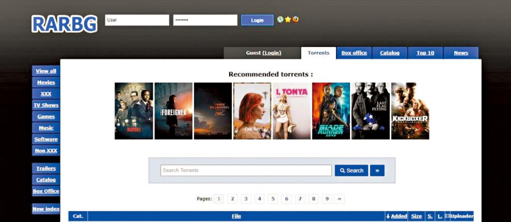This screenshot has width=511, height=222.
Task: Open the Blade Runner 2049 poster
Action: coord(331,111)
